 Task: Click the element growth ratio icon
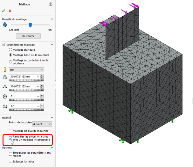(5, 106)
